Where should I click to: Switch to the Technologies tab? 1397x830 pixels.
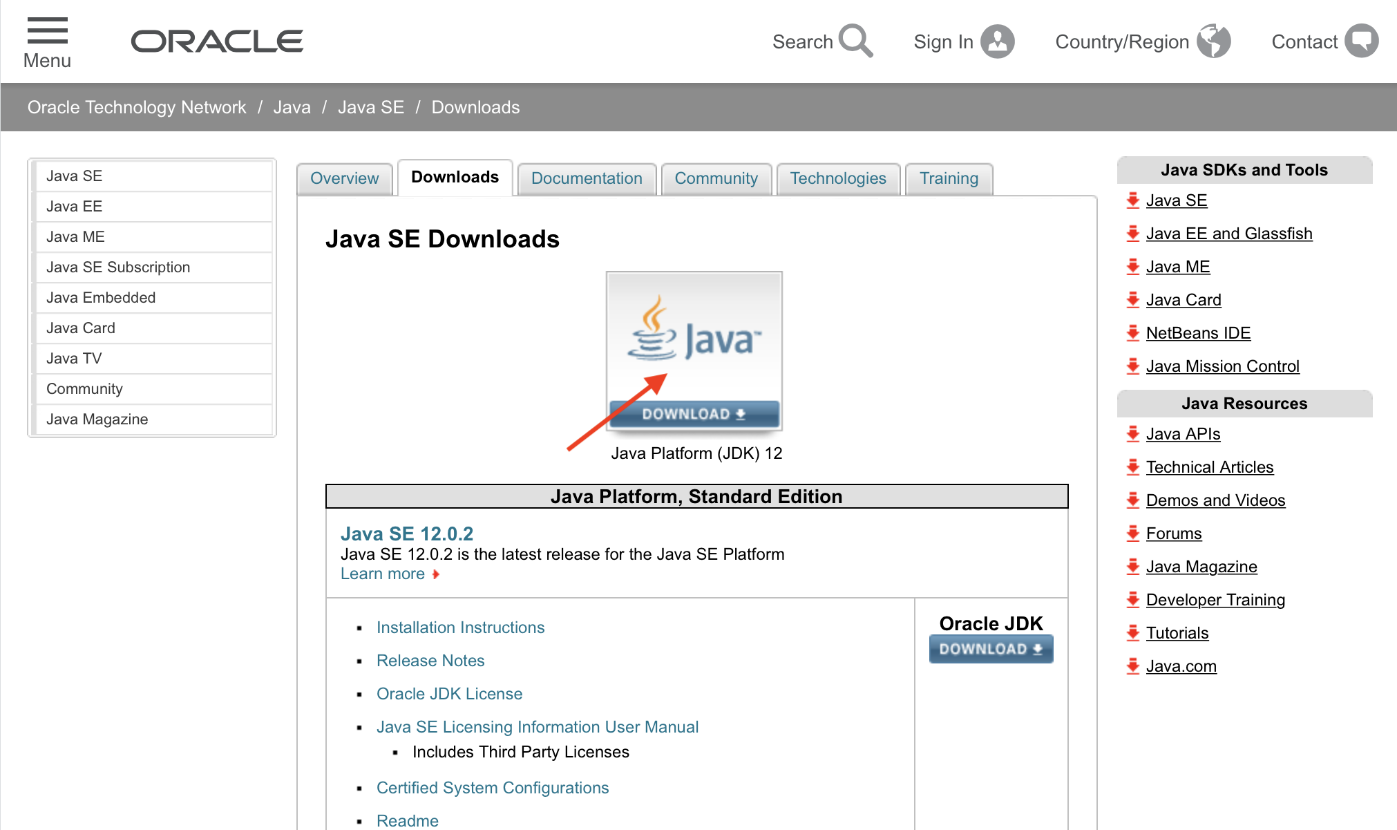[837, 178]
